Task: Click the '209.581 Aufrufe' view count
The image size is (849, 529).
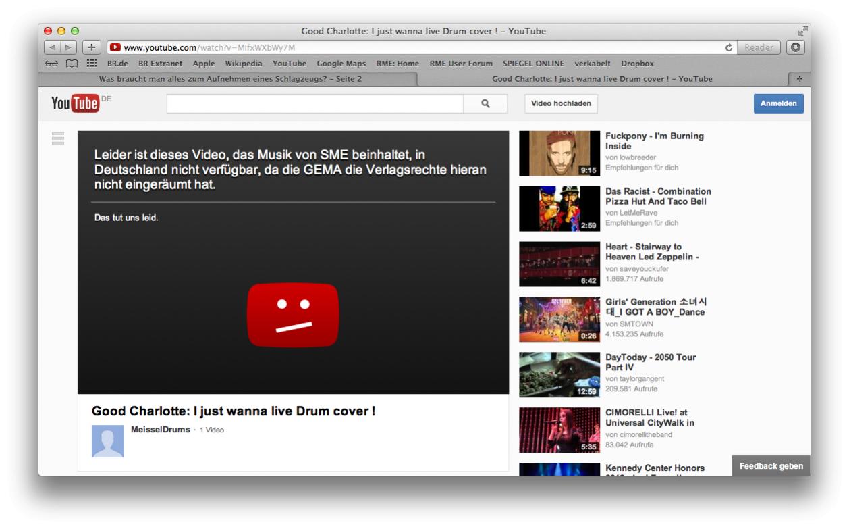Action: click(x=632, y=389)
